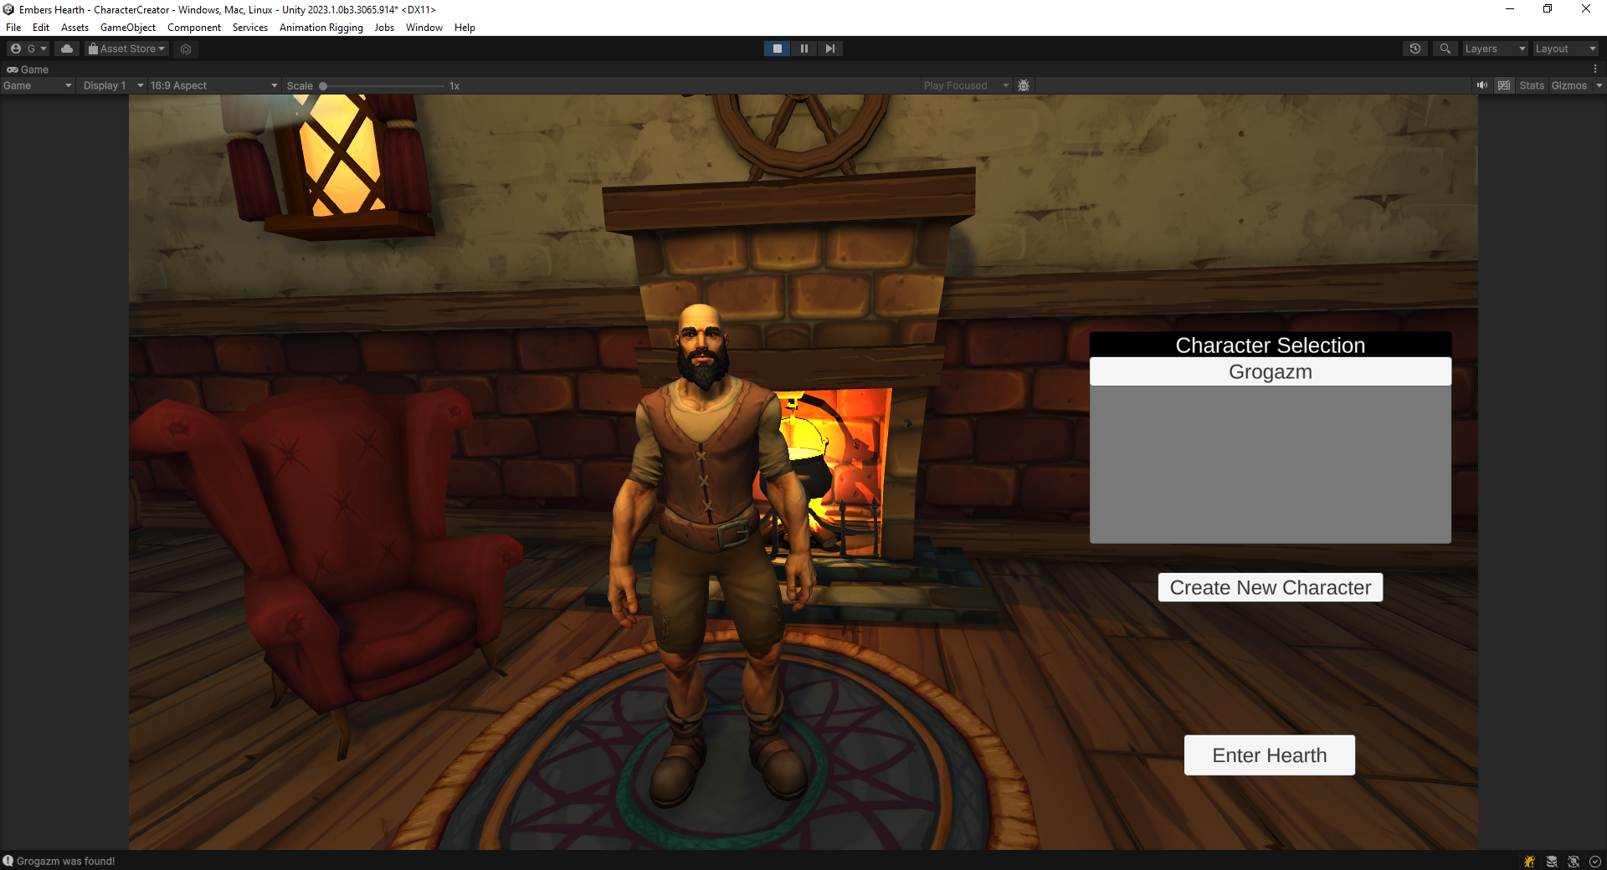Mute game audio with speaker toggle
The image size is (1607, 870).
coord(1481,85)
